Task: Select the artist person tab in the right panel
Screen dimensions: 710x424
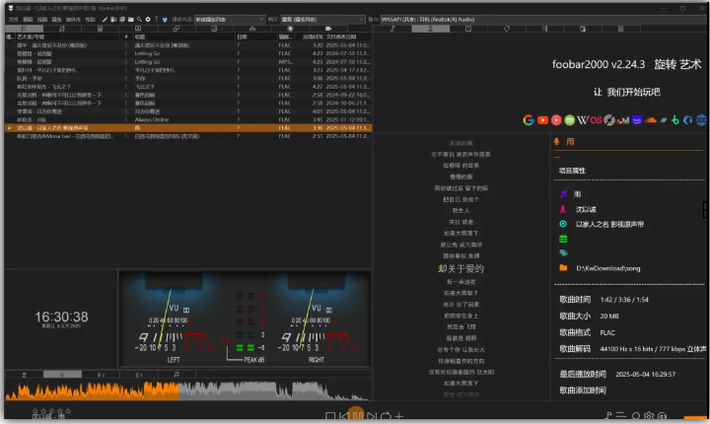Action: click(430, 29)
